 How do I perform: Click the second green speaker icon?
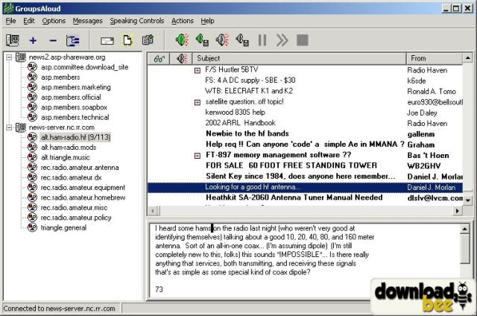pos(202,39)
